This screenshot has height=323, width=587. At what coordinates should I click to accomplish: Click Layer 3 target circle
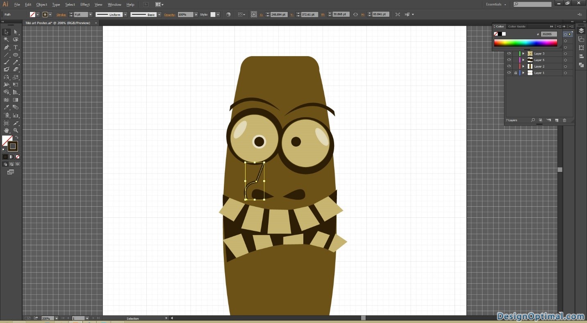tap(565, 54)
